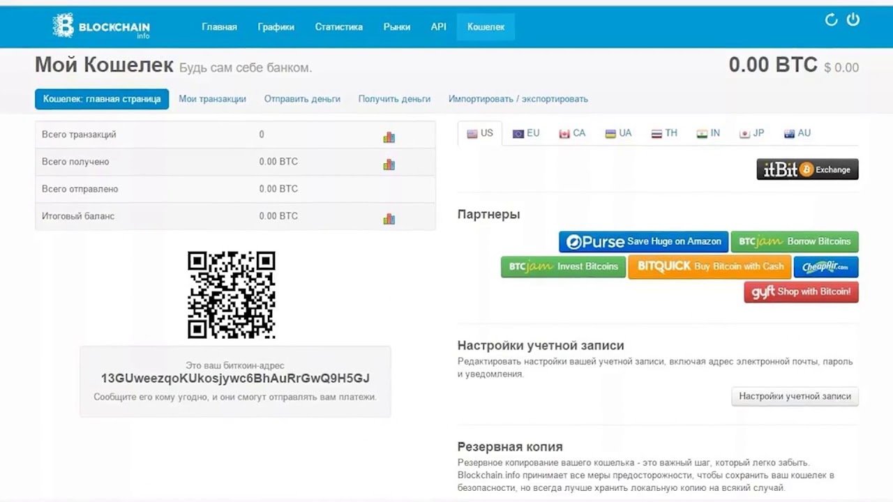Open chart icon for Итоговый баланс row
This screenshot has height=502, width=893.
[389, 219]
